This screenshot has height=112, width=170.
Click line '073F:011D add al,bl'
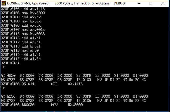pyautogui.click(x=20, y=55)
